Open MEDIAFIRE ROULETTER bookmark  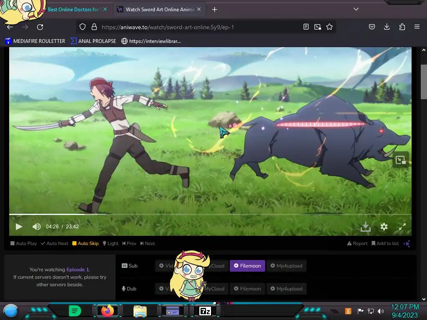coord(35,41)
